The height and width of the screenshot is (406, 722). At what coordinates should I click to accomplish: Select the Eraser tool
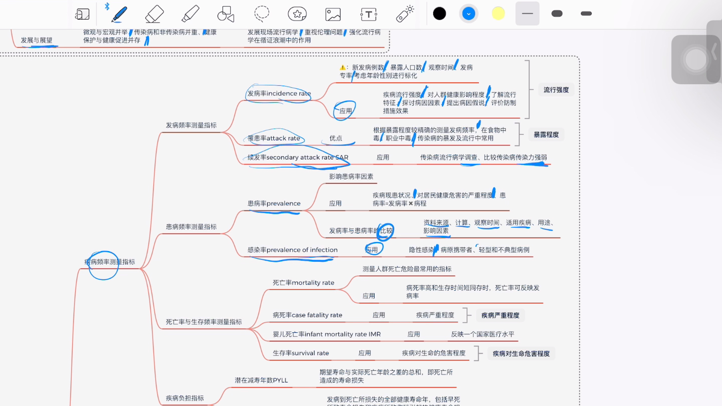point(154,14)
